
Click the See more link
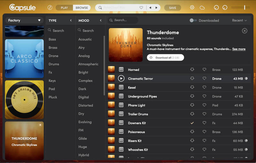pyautogui.click(x=239, y=49)
